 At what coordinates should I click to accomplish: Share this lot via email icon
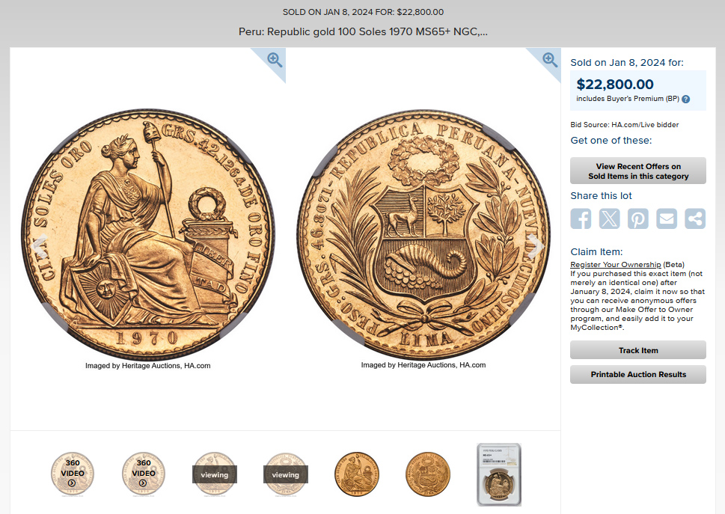(x=667, y=218)
